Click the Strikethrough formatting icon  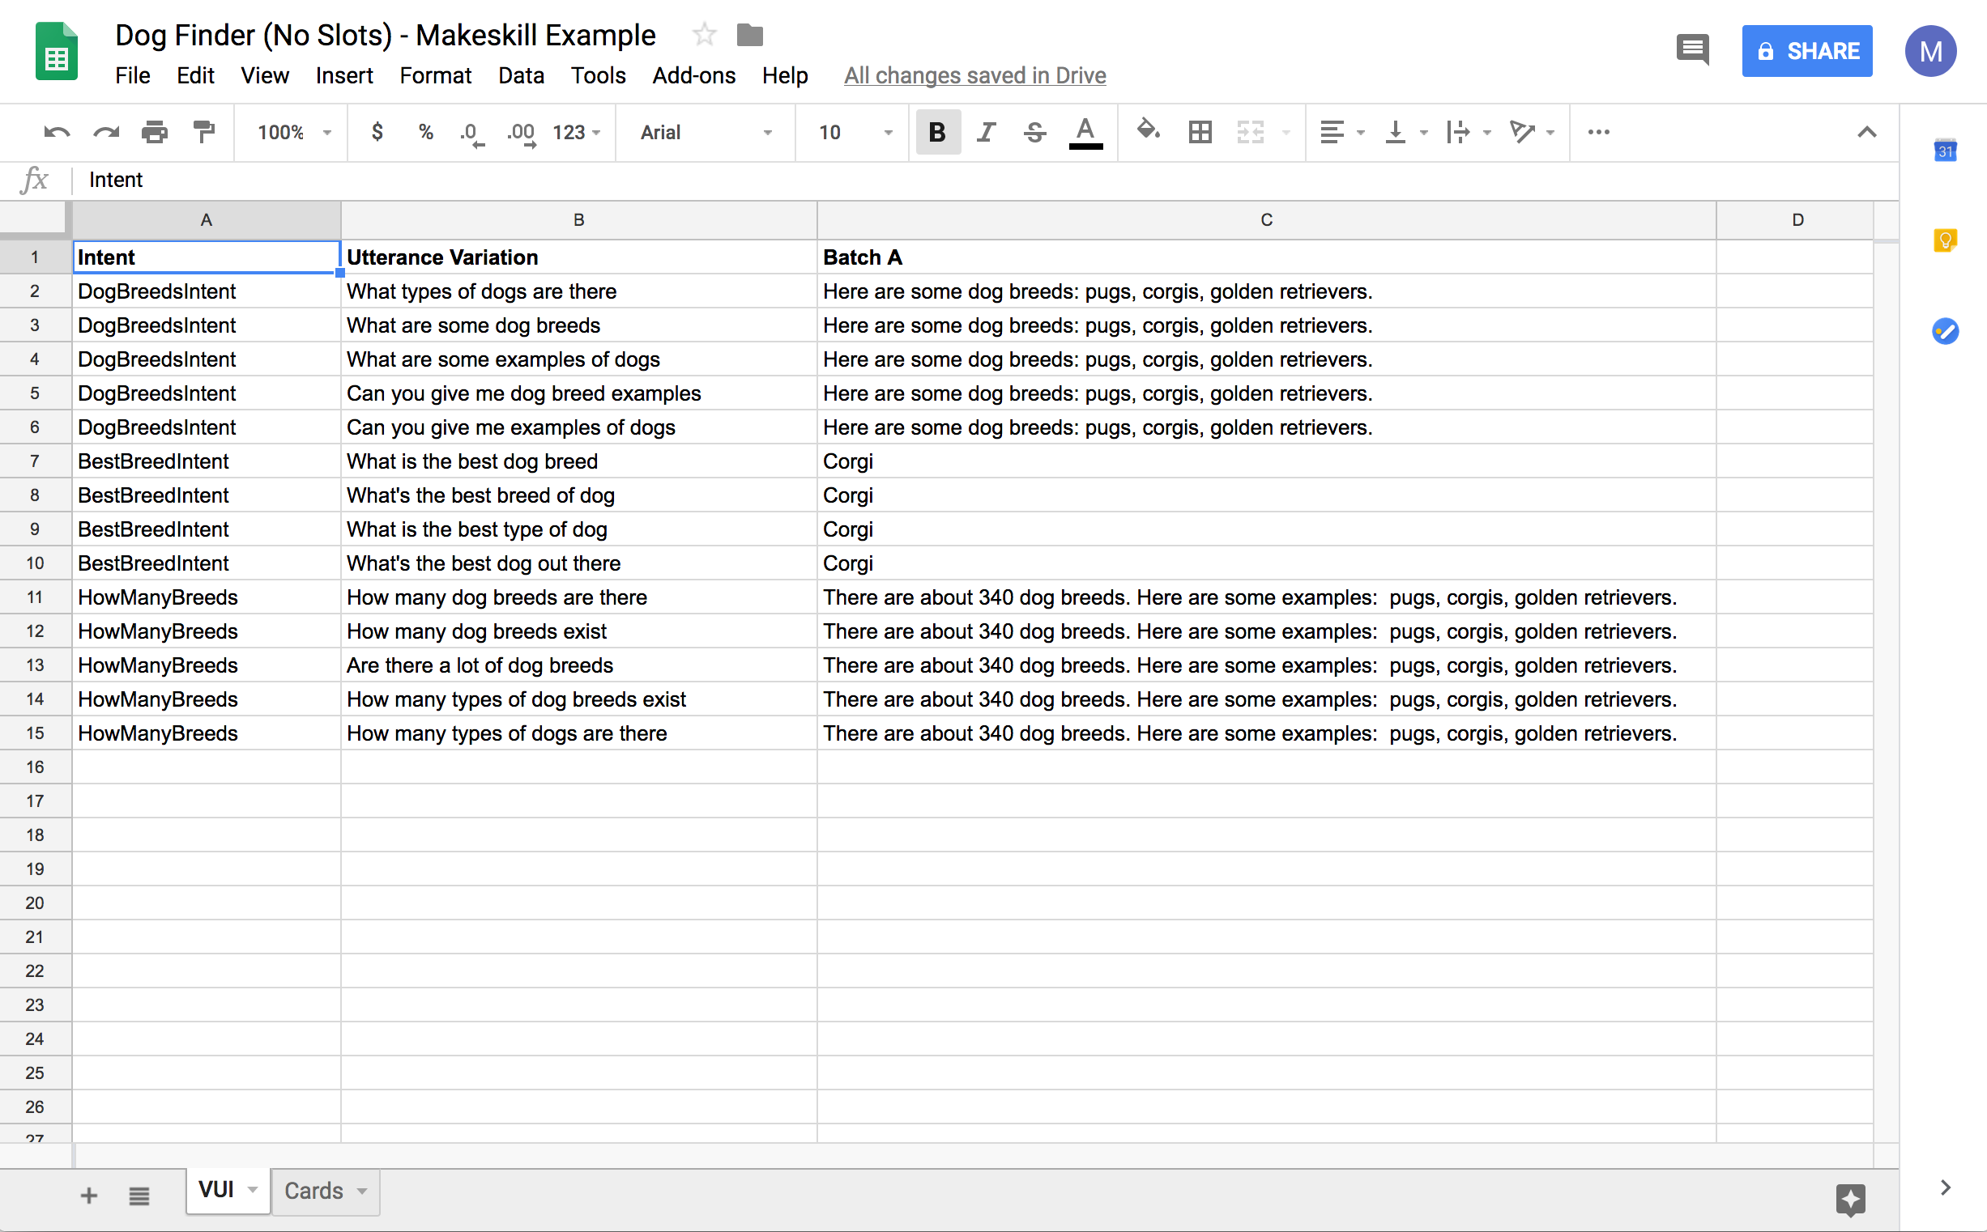(1037, 132)
